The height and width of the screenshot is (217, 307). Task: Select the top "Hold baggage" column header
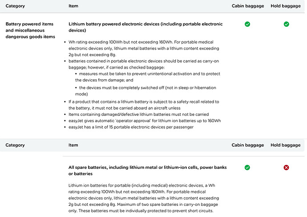(x=286, y=6)
